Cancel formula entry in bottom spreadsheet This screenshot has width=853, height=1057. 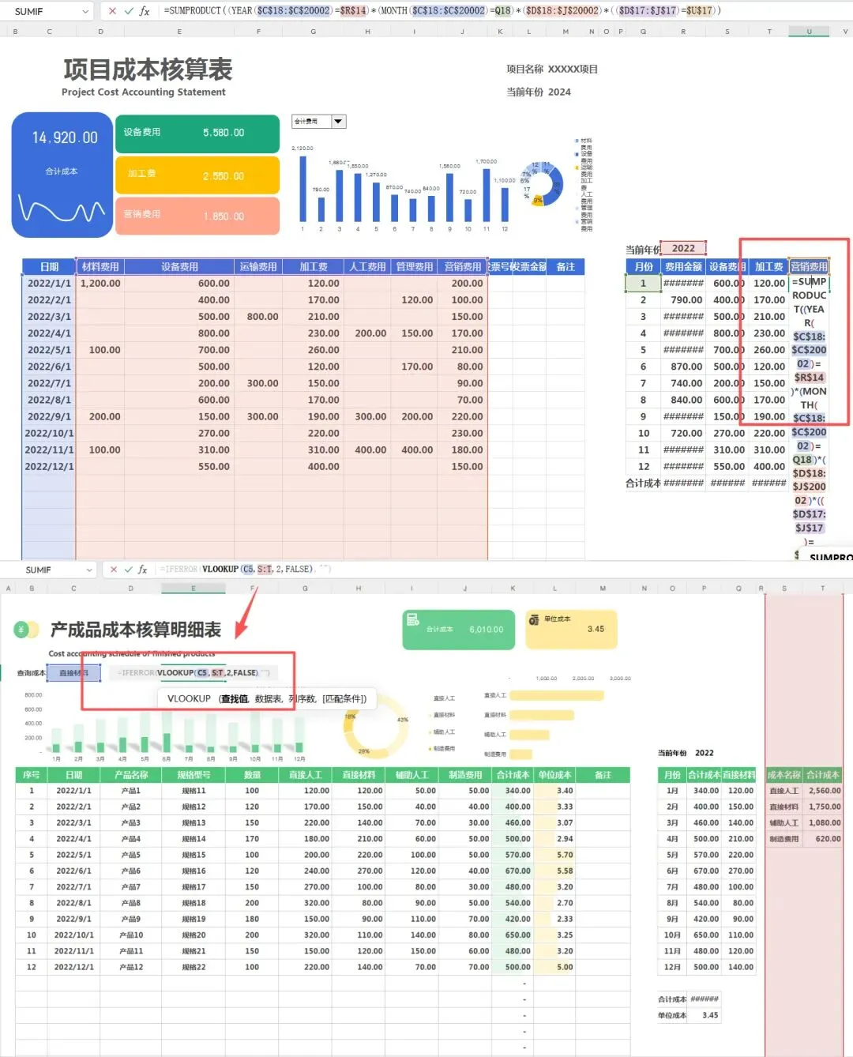114,569
